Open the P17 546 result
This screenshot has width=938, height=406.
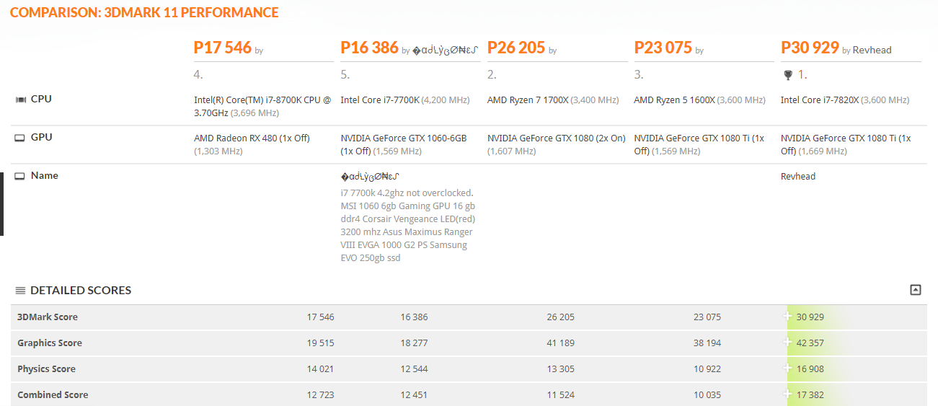(x=222, y=48)
